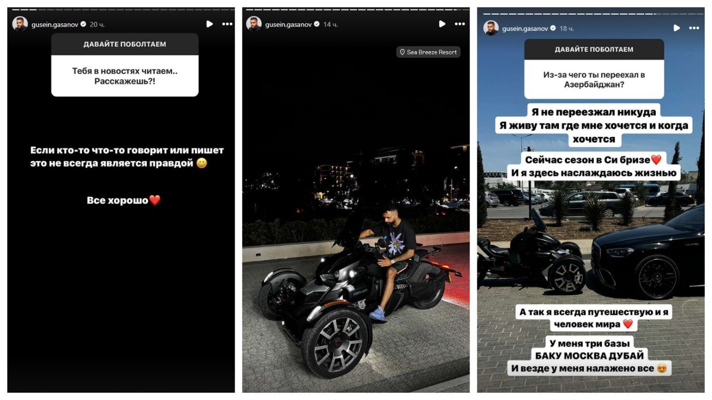This screenshot has width=712, height=400.
Task: Click the profile avatar on third story
Action: click(x=490, y=28)
